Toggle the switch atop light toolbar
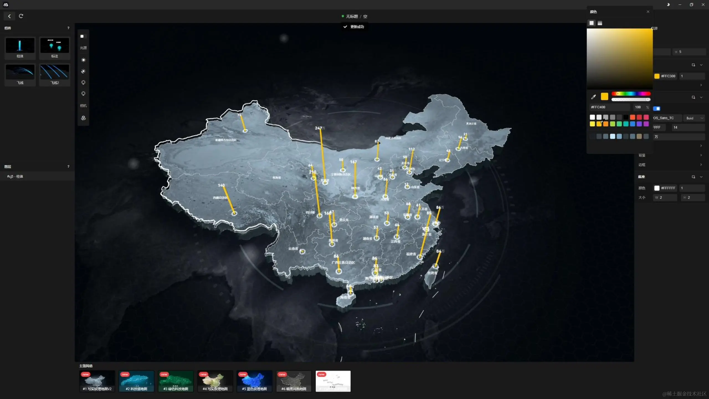 (83, 36)
